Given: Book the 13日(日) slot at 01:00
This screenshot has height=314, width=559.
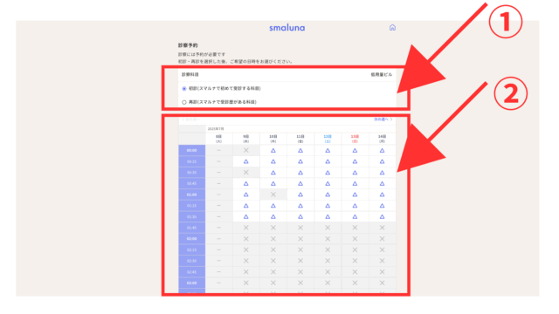Looking at the screenshot, I should [355, 195].
